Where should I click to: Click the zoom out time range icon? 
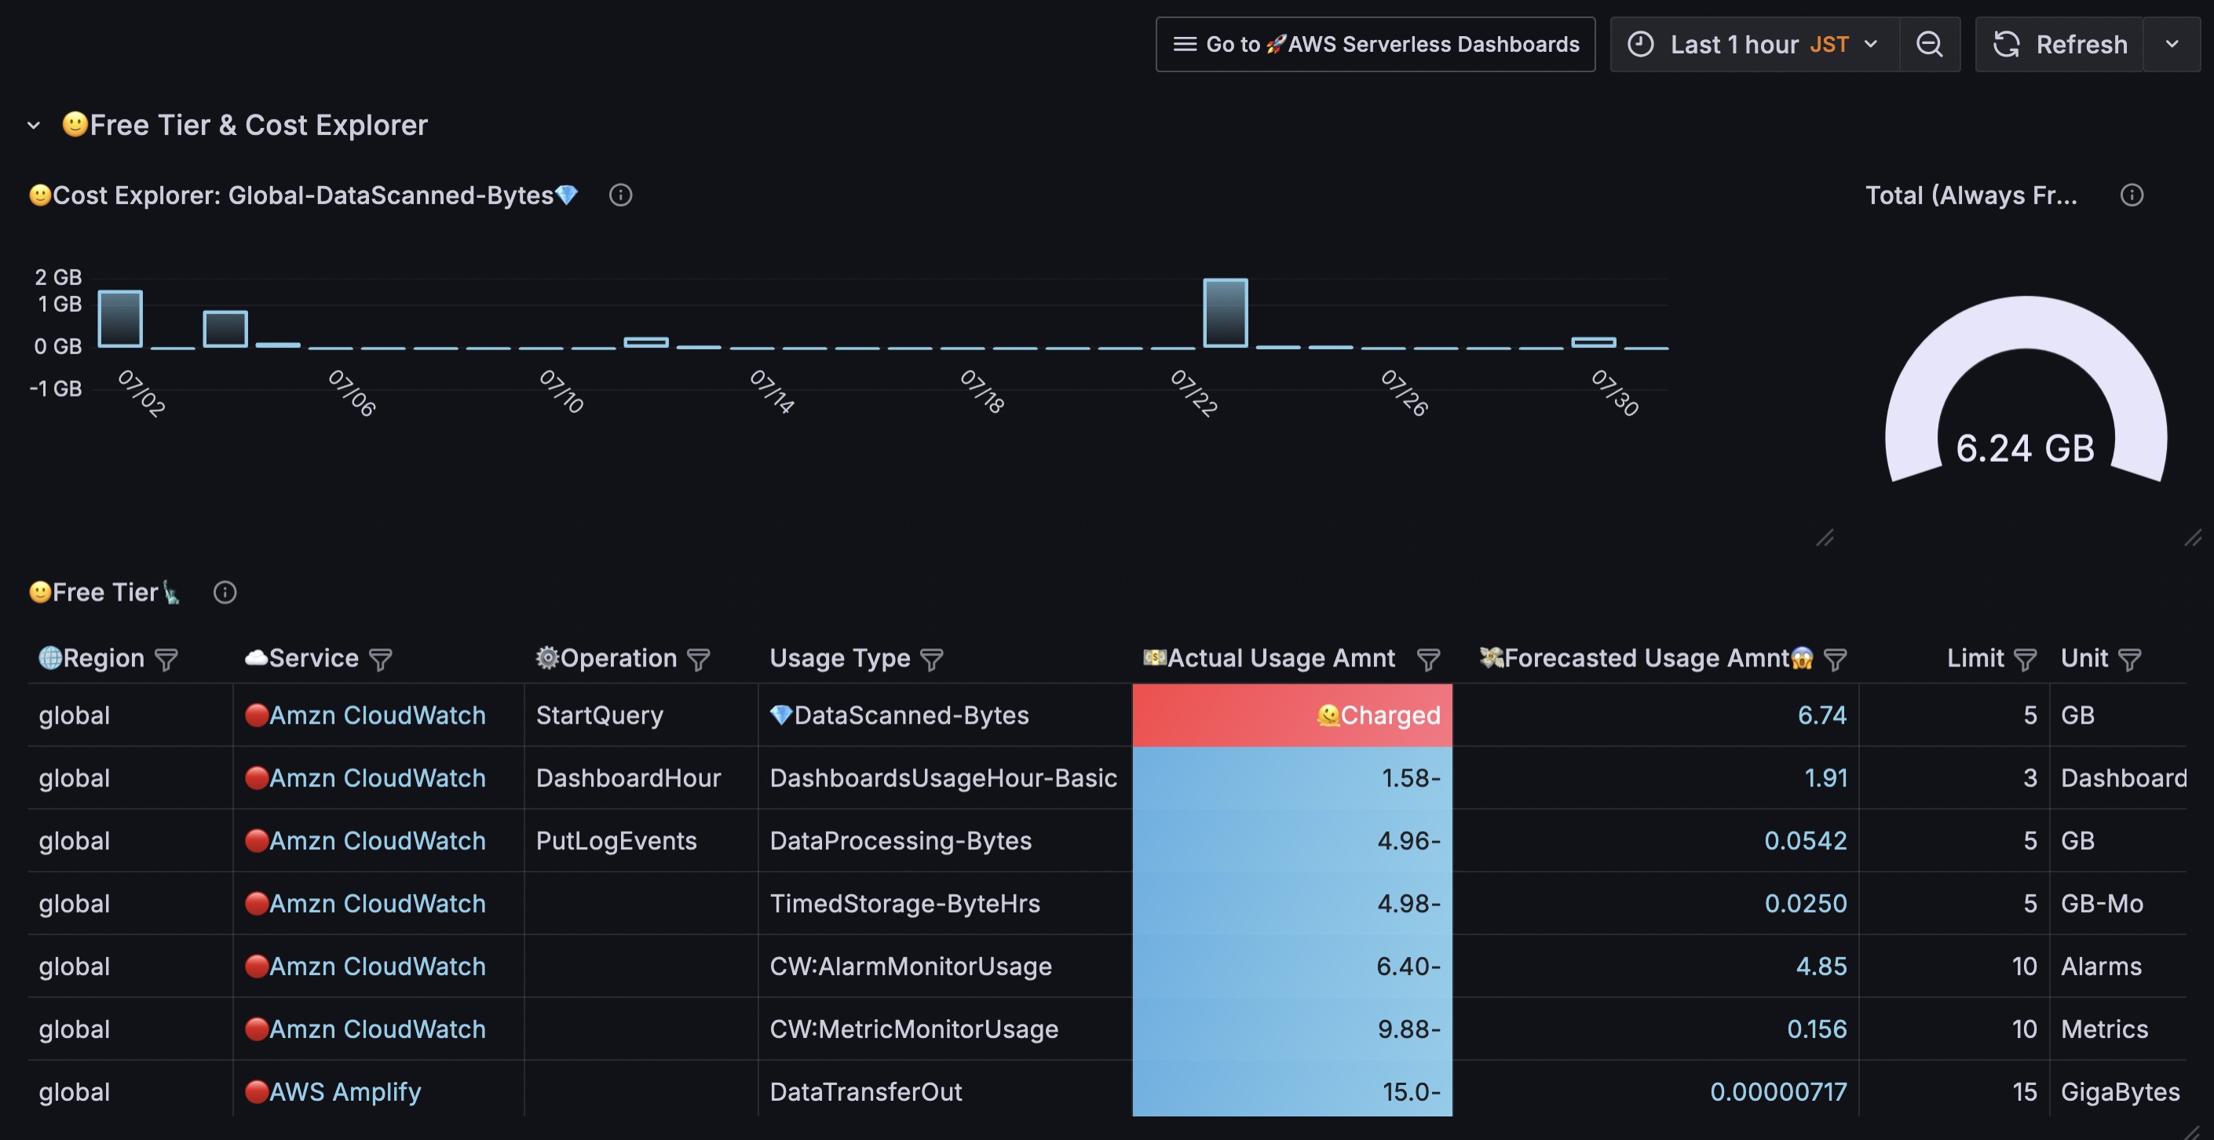coord(1930,44)
